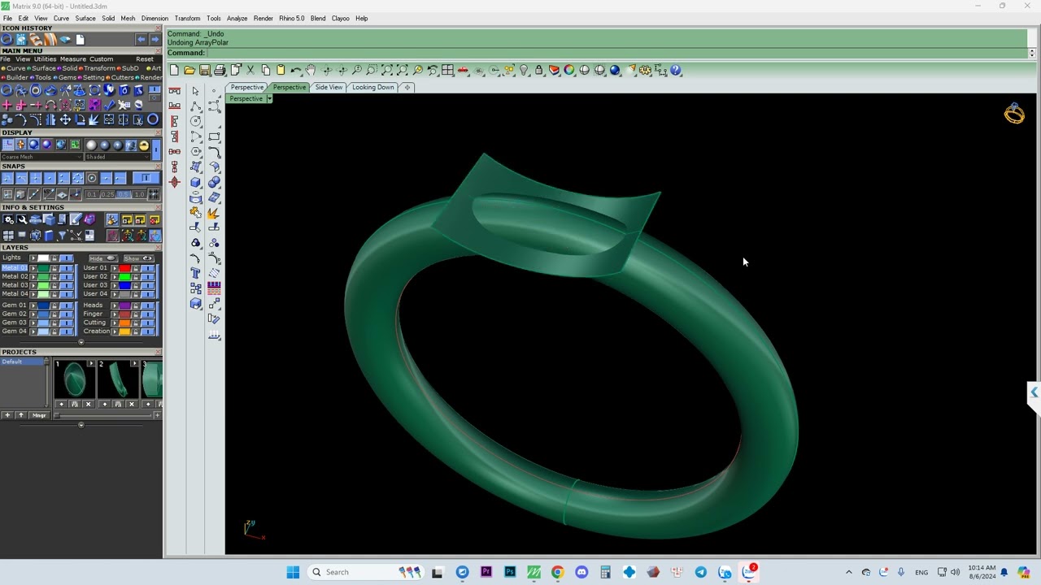Click the Show button in Layers

click(138, 258)
